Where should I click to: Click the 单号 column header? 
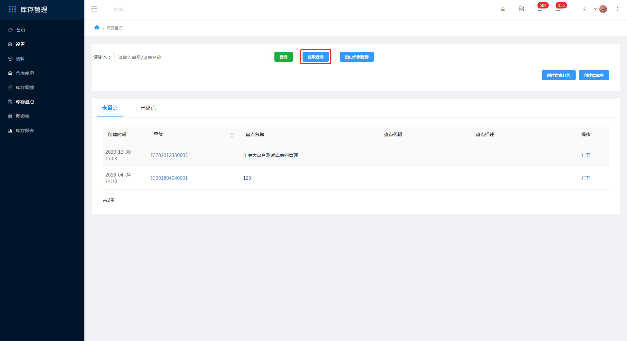[158, 134]
